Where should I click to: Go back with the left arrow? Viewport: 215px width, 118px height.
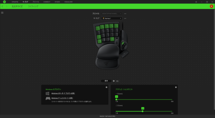click(x=2, y=6)
